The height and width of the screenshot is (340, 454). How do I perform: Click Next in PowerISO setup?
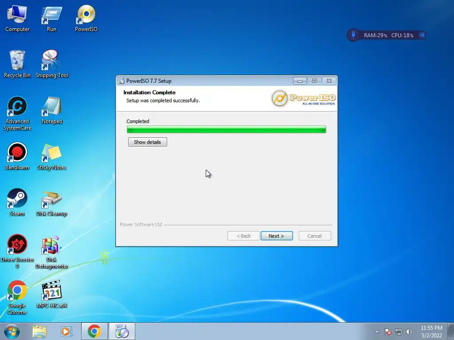coord(277,236)
